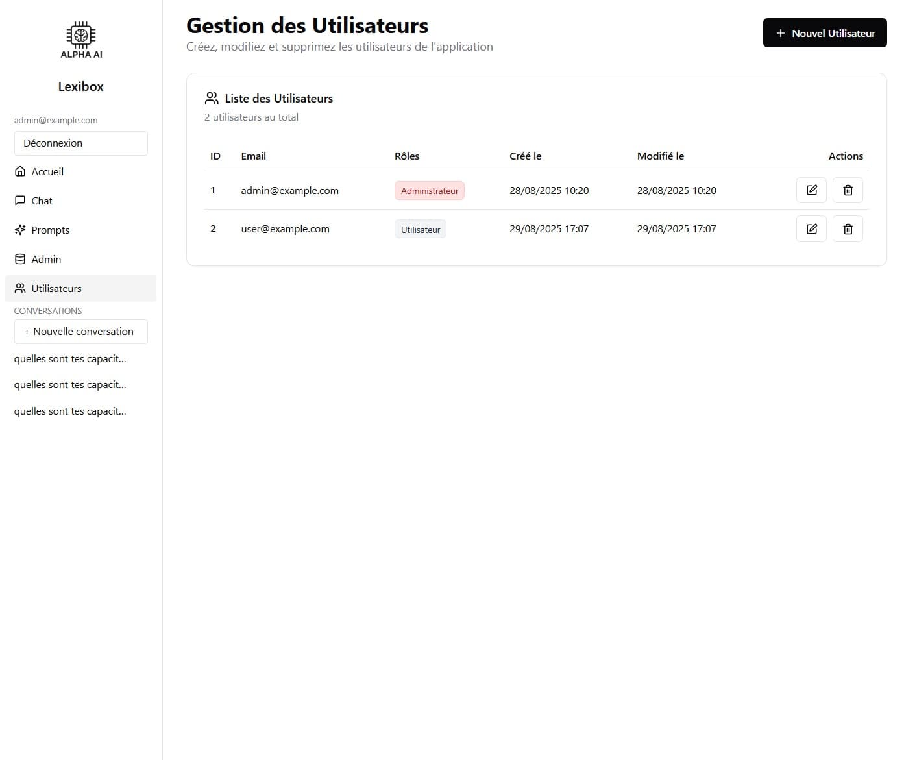Click the Déconnexion button
This screenshot has width=904, height=760.
click(80, 143)
